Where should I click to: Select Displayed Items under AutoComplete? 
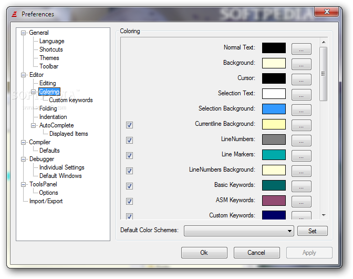pyautogui.click(x=69, y=134)
